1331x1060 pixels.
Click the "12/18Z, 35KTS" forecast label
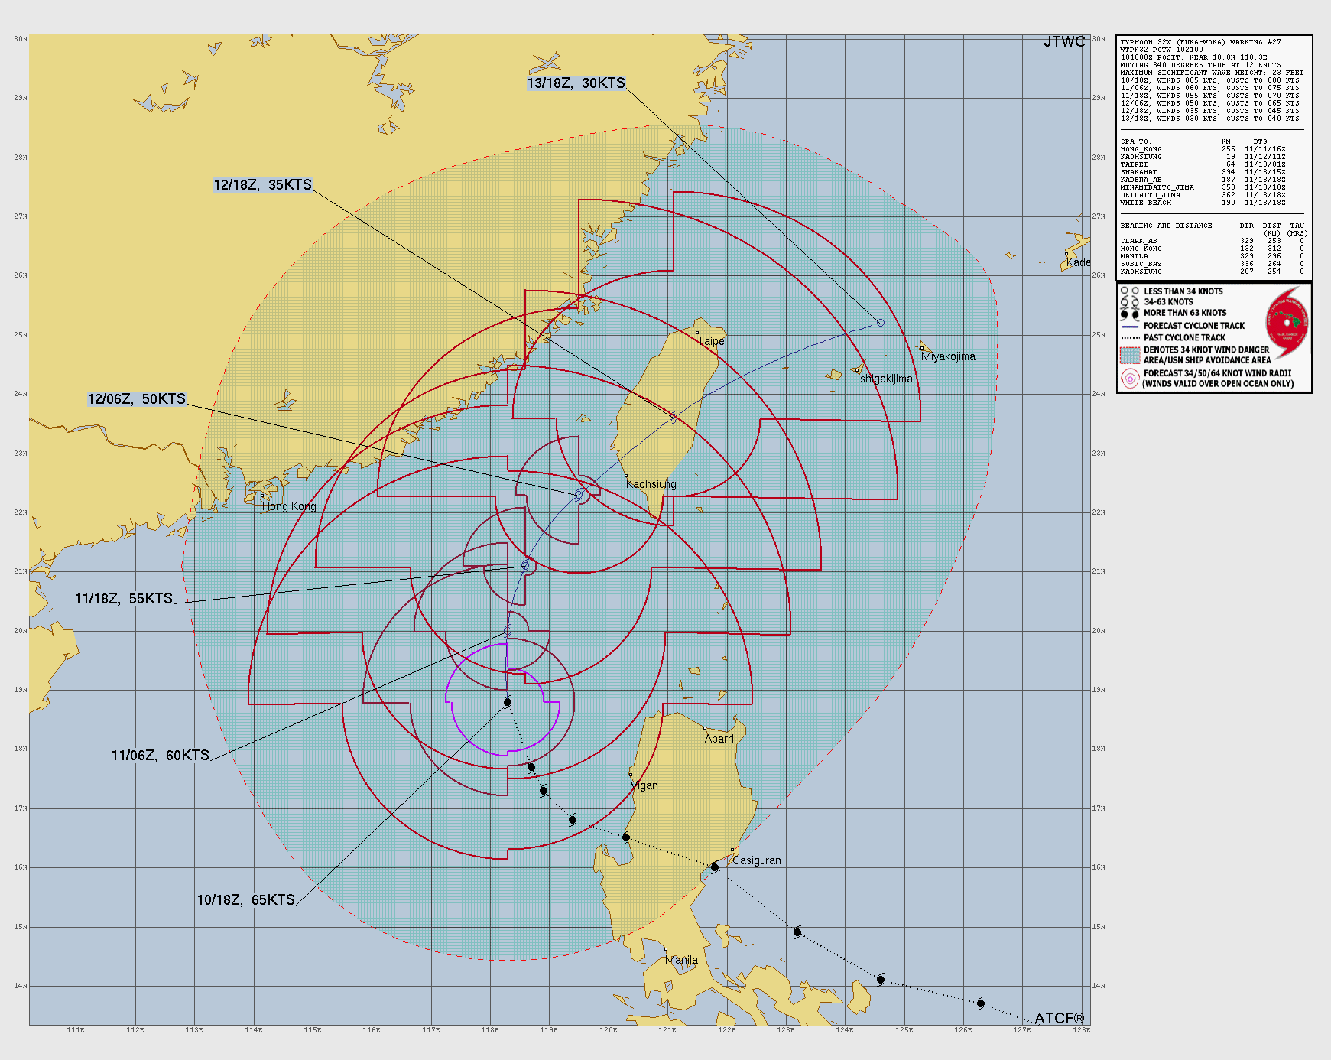[262, 185]
